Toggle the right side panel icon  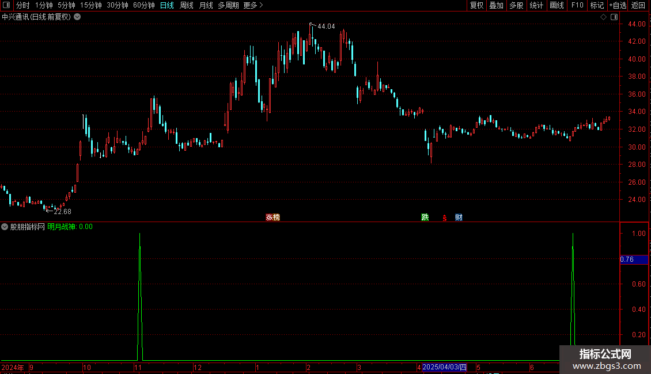point(614,17)
